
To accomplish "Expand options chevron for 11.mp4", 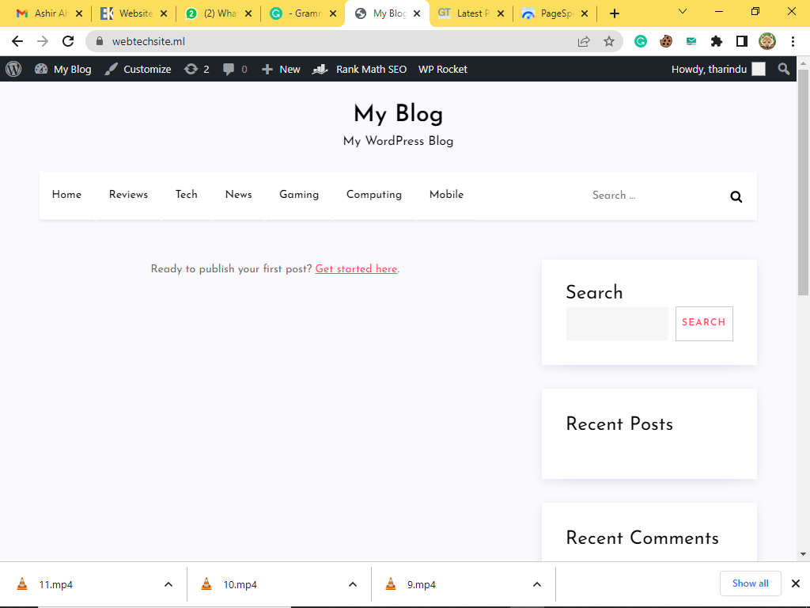I will [x=168, y=584].
